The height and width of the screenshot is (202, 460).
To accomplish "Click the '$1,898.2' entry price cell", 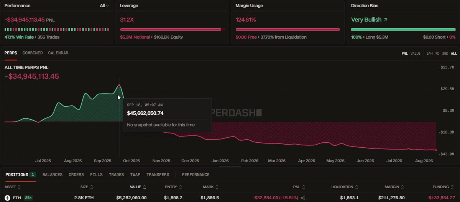I will tap(174, 198).
